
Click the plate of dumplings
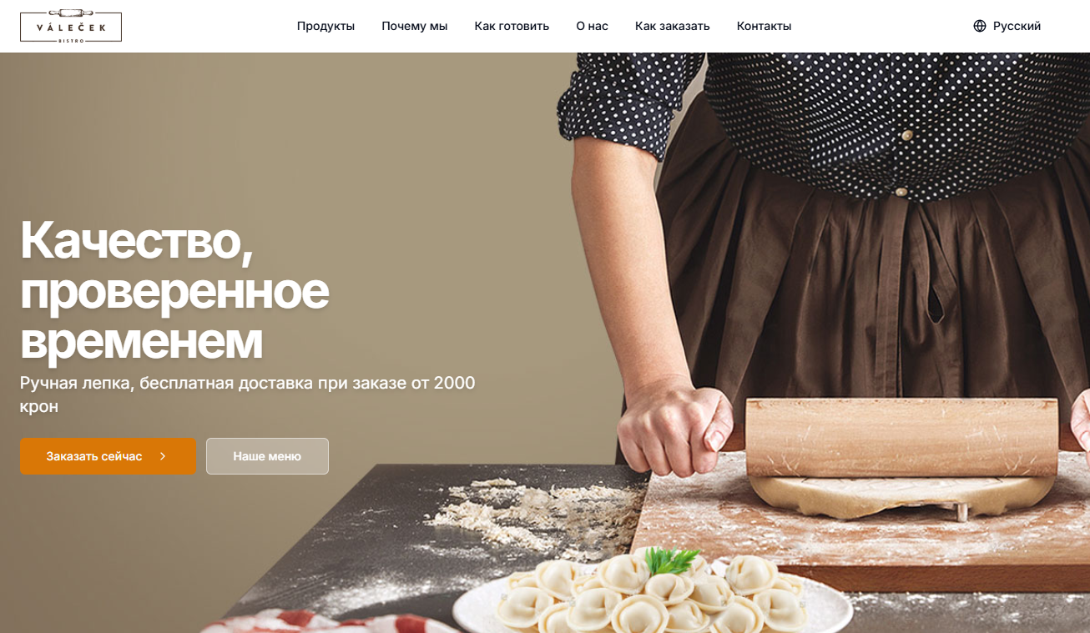click(653, 596)
